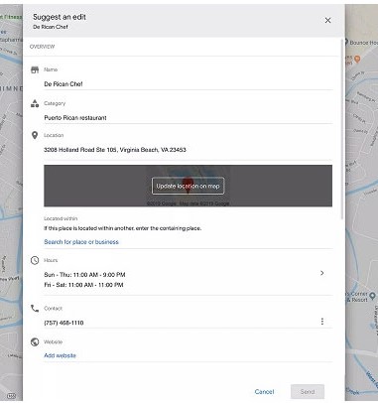
Task: Click the dialog's vertical scrollbar
Action: tap(342, 129)
